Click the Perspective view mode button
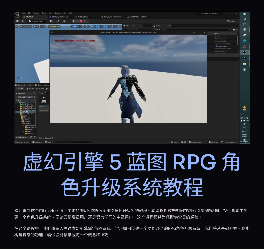 (26, 26)
